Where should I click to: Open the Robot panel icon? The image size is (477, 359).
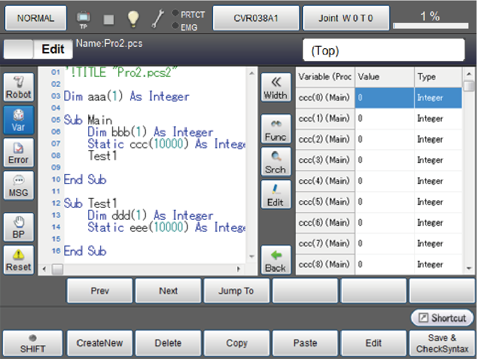[19, 87]
